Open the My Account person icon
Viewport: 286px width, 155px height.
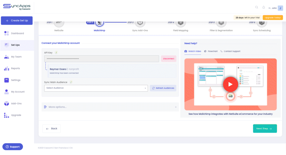pyautogui.click(x=7, y=92)
